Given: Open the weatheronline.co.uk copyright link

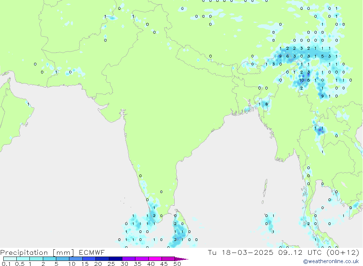Looking at the screenshot, I should [x=331, y=261].
